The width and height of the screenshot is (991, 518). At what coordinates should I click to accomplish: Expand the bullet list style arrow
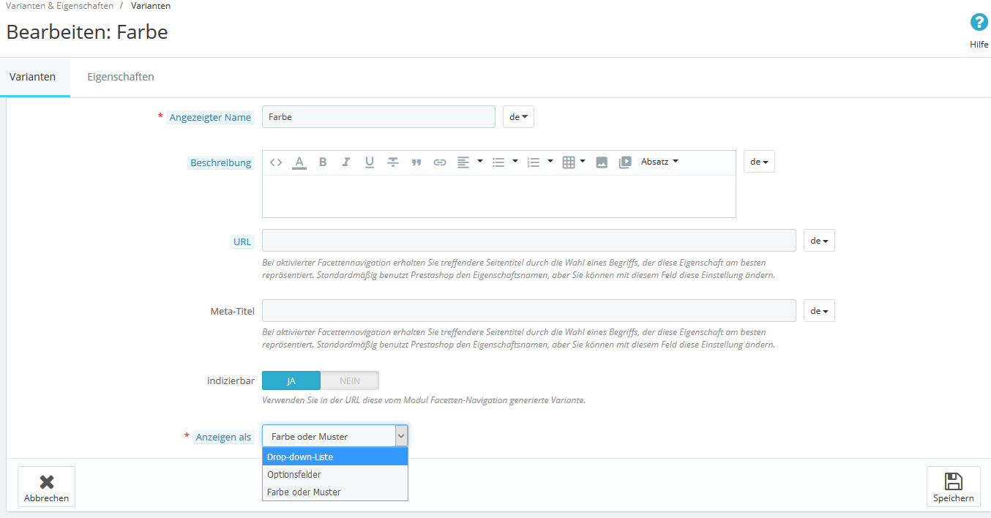coord(515,161)
